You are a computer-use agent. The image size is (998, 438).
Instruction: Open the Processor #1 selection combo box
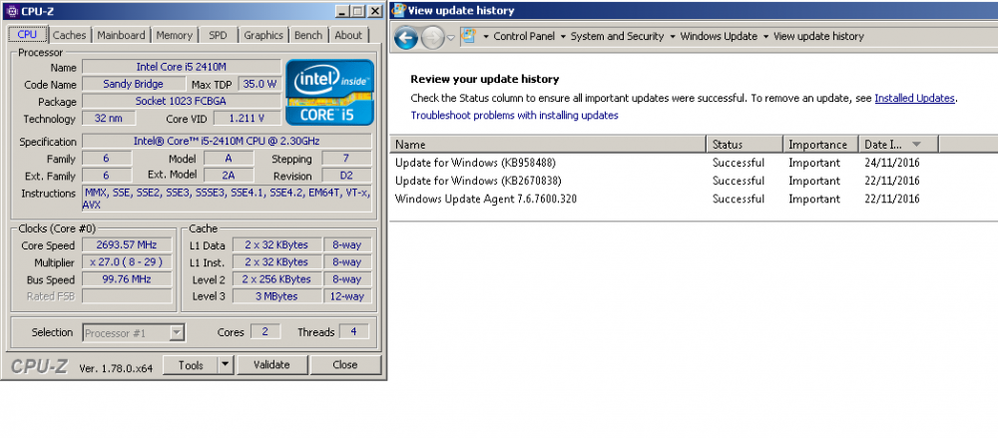pyautogui.click(x=134, y=332)
